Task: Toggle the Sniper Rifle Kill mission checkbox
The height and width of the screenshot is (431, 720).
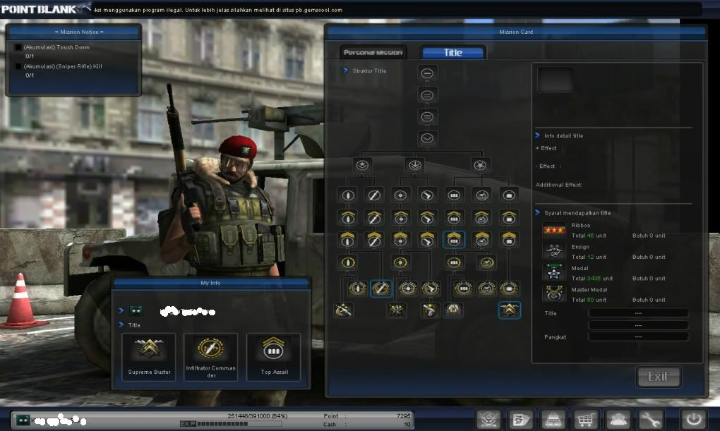Action: point(18,66)
